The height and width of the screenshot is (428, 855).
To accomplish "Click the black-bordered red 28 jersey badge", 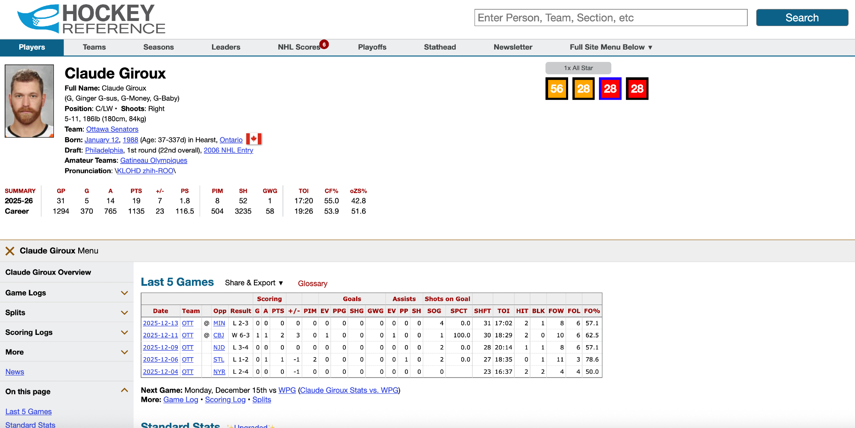I will coord(637,89).
